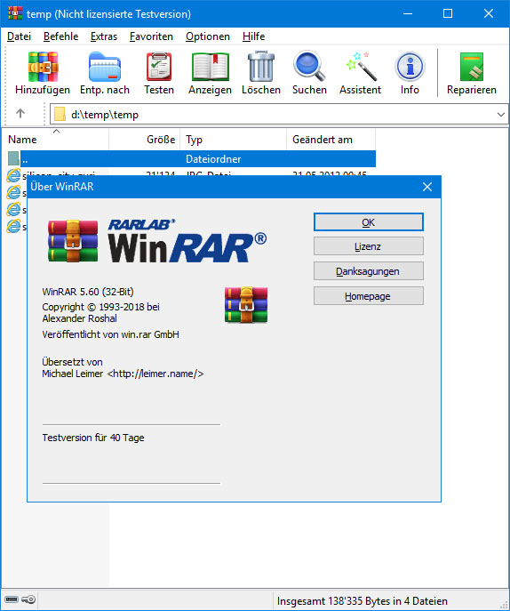This screenshot has width=510, height=611.
Task: Go up one folder with arrow
Action: point(20,114)
